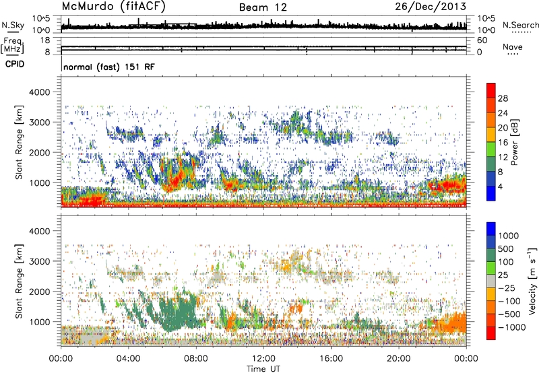
Task: Click the velocity colorbar value '1000'
Action: pyautogui.click(x=509, y=236)
